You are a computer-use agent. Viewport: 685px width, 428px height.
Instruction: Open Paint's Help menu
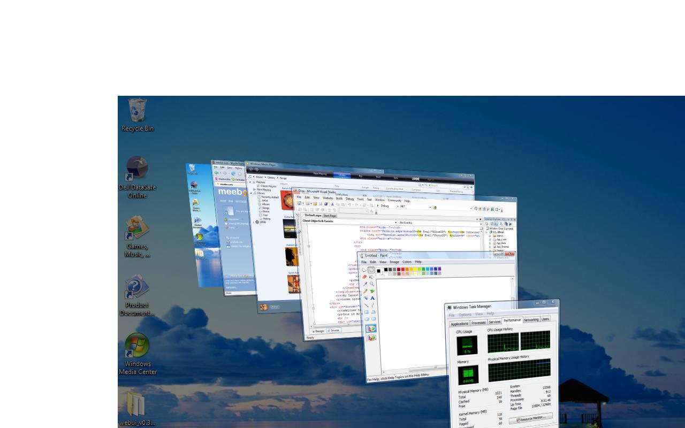[418, 262]
